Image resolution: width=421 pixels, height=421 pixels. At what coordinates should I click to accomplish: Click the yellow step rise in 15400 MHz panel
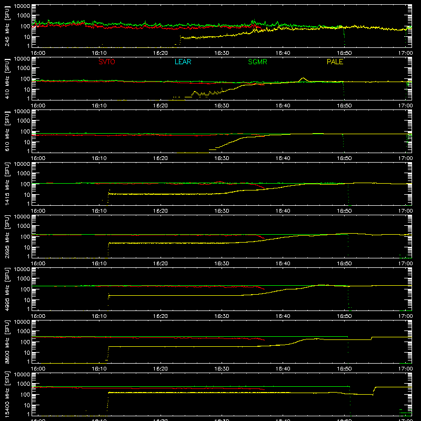click(374, 390)
